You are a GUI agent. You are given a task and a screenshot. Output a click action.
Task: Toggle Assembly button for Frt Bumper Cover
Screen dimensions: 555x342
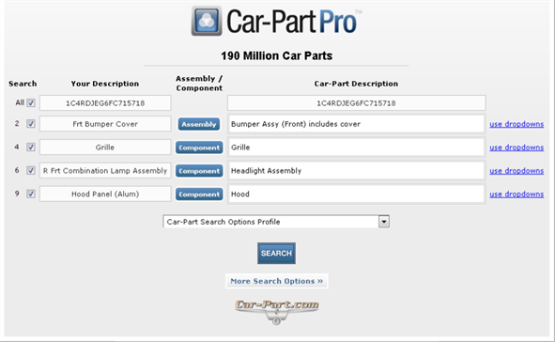coord(199,124)
